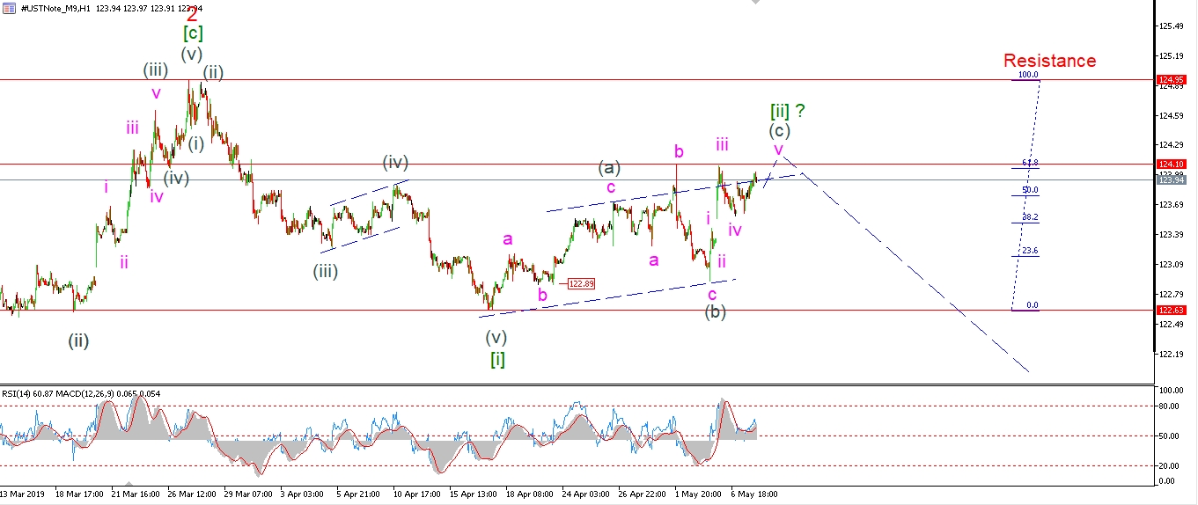Select the gray (i) wave label
Screen dimensions: 1198x505
pyautogui.click(x=195, y=143)
